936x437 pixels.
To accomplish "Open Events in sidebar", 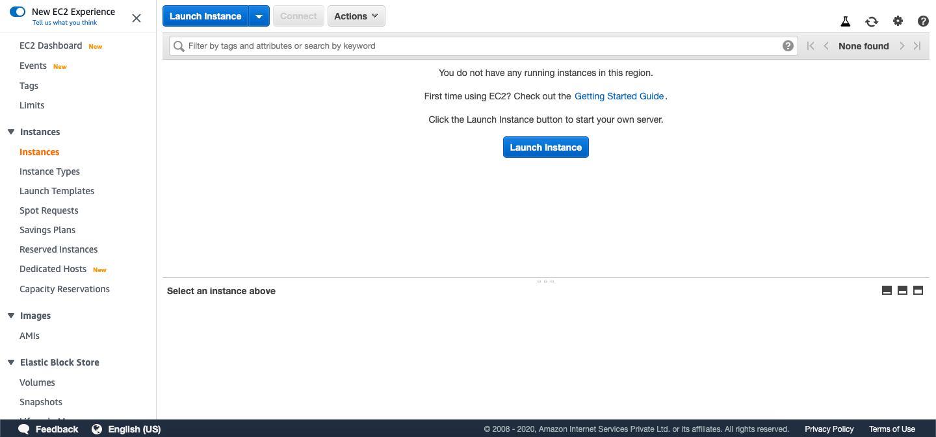I will (x=33, y=66).
